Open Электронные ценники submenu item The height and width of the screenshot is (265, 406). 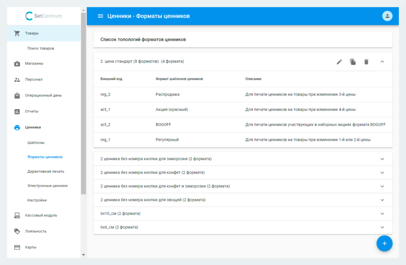point(47,186)
